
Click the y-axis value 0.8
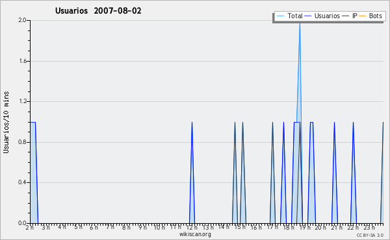coord(22,142)
